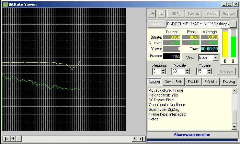
Task: Close the BitRate Viewer window
Action: click(x=236, y=4)
